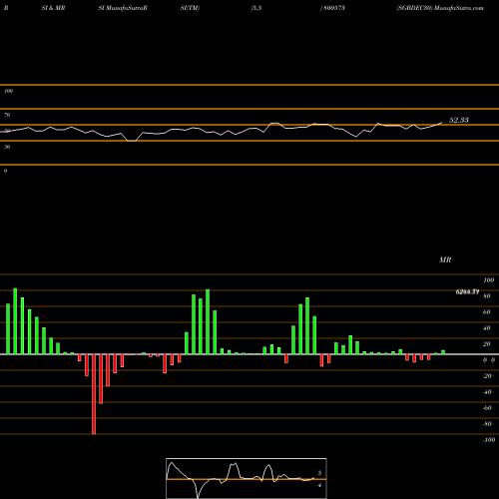Screen dimensions: 499x499
Task: Click the -40 label on MR axis
Action: tap(487, 392)
